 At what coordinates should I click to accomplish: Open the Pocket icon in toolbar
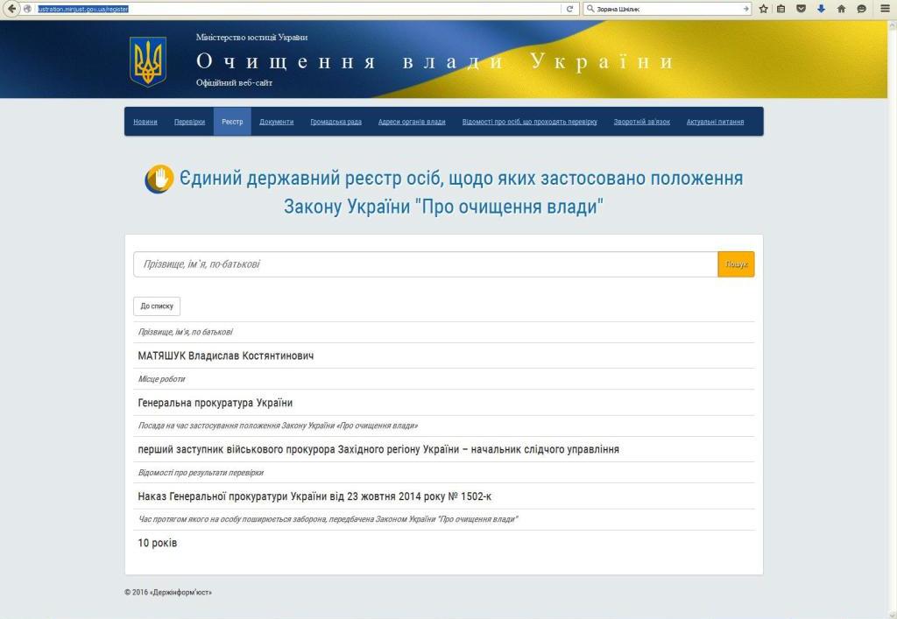click(802, 9)
